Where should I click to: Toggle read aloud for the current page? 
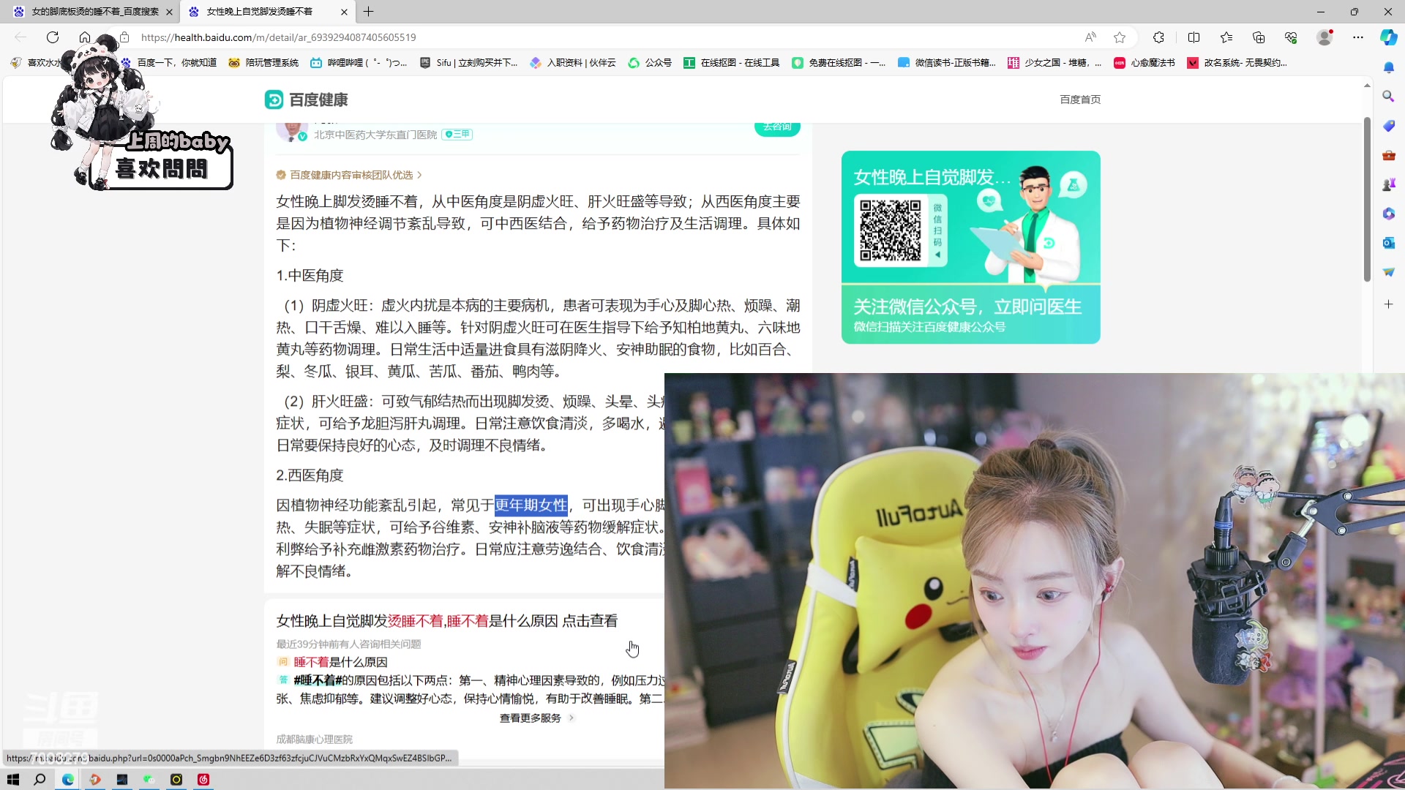click(x=1091, y=37)
